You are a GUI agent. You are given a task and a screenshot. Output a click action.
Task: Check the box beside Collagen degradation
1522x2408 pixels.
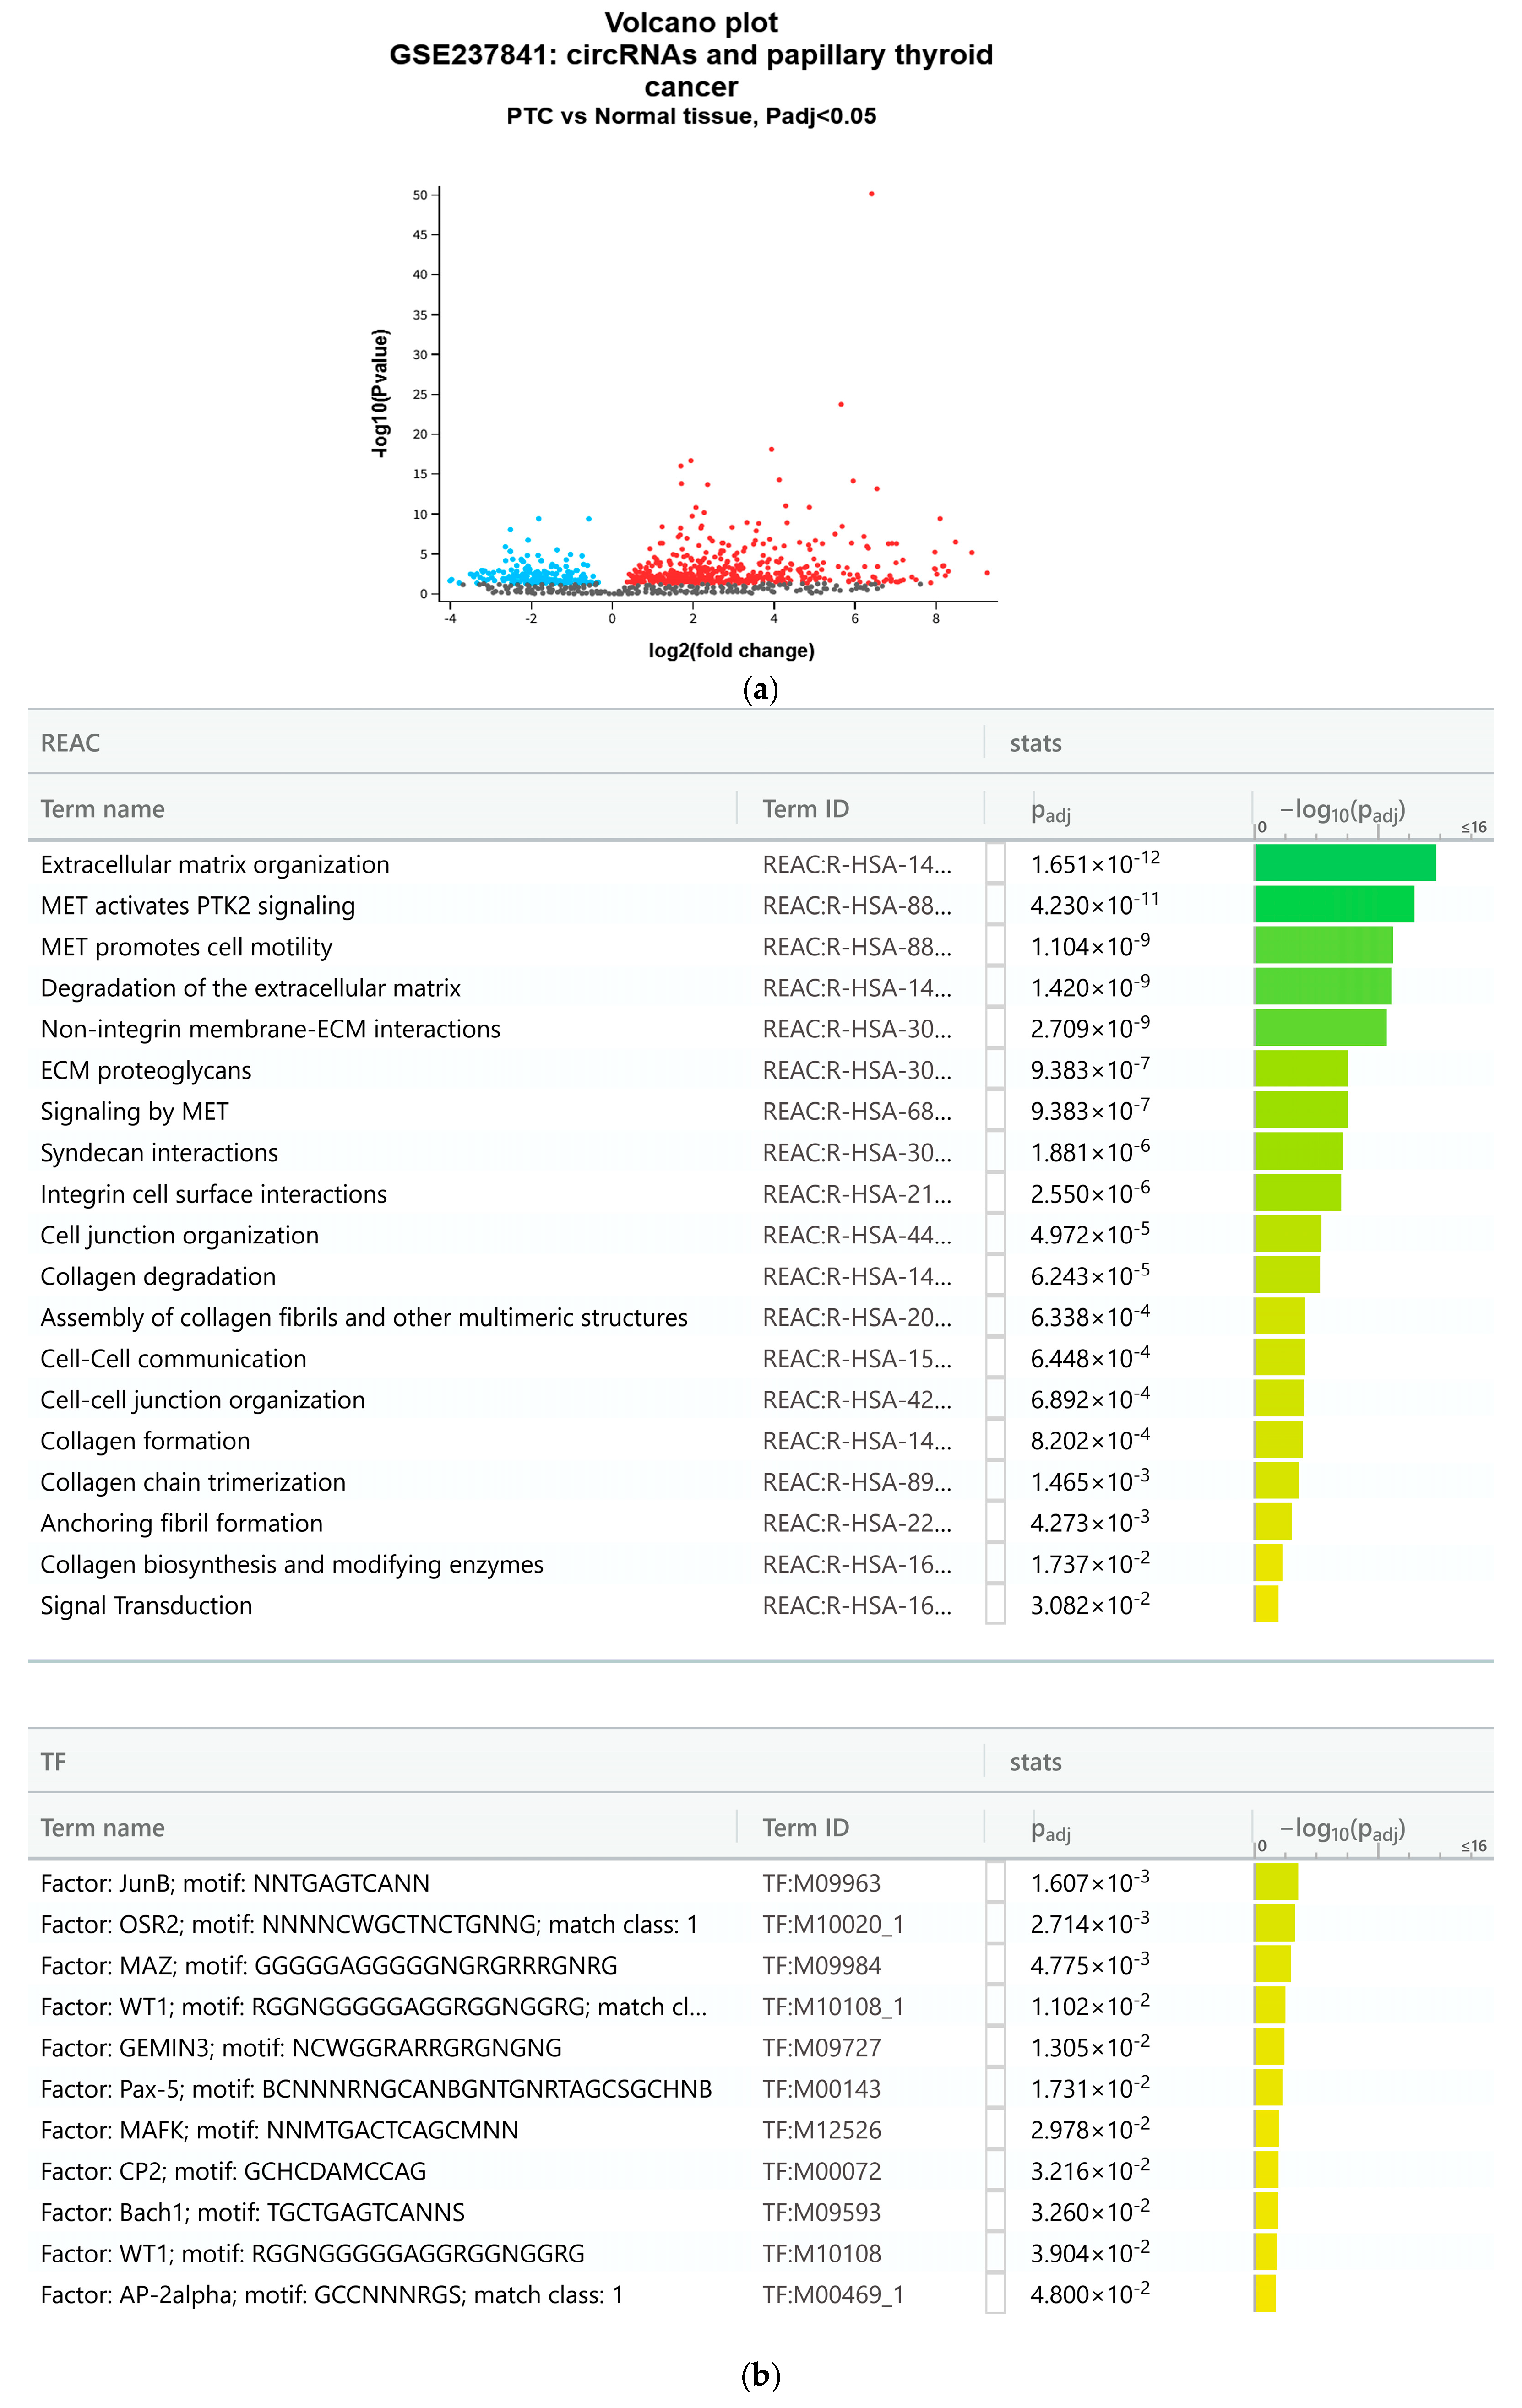tap(995, 1276)
